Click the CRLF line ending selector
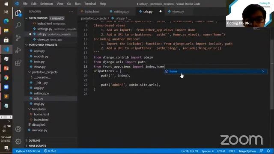Viewport: 274px width, 154px height. pyautogui.click(x=232, y=151)
